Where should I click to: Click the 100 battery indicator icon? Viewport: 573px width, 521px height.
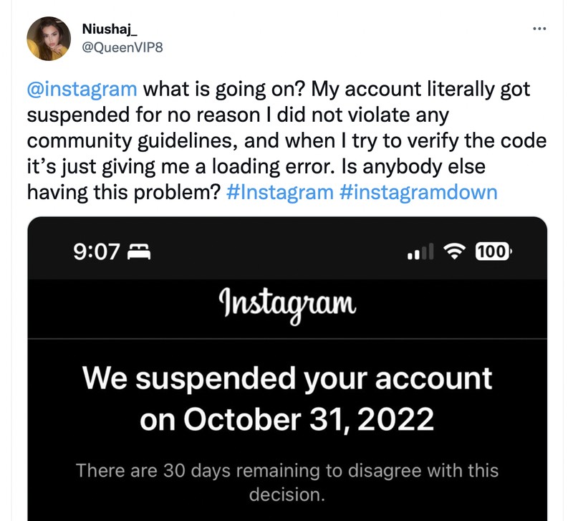493,251
